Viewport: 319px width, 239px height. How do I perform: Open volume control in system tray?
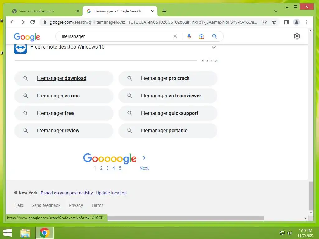tap(289, 233)
